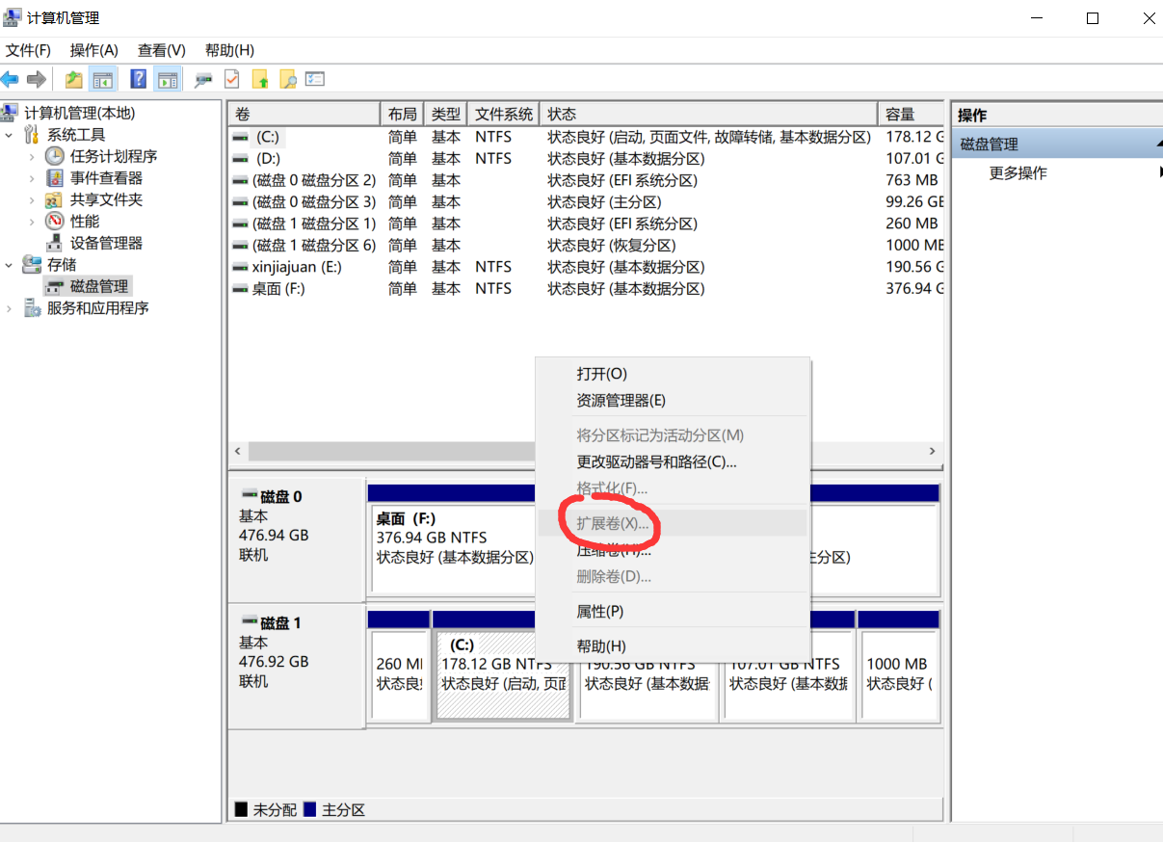Open the 文件(F) menu

(x=28, y=50)
